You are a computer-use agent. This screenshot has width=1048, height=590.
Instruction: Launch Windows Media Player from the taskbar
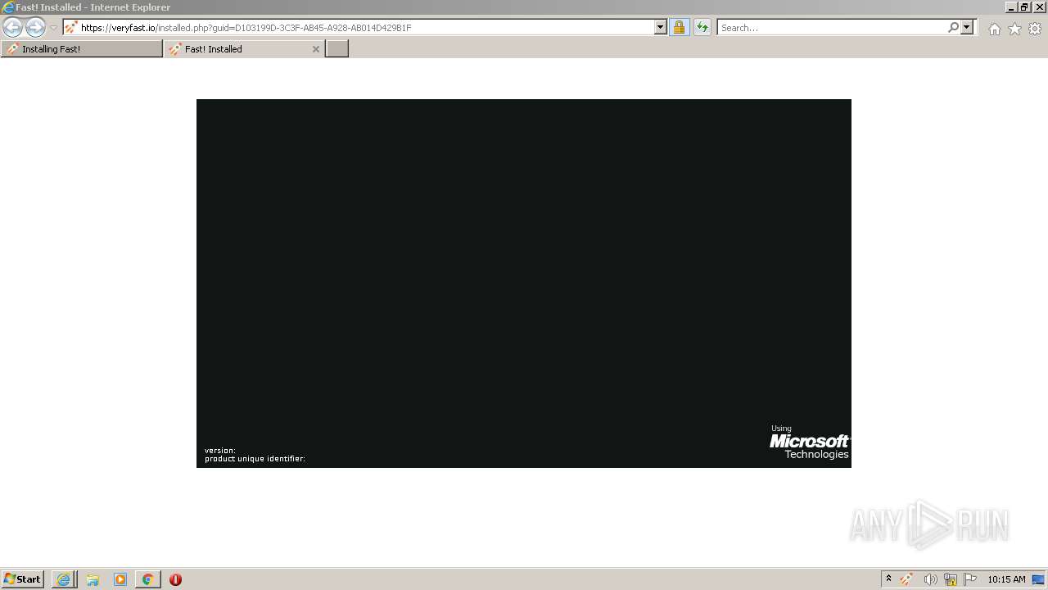[120, 579]
